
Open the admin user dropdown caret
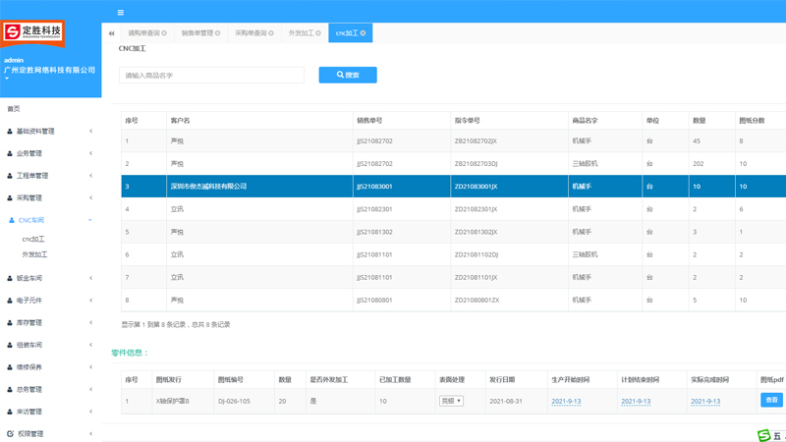pos(7,79)
